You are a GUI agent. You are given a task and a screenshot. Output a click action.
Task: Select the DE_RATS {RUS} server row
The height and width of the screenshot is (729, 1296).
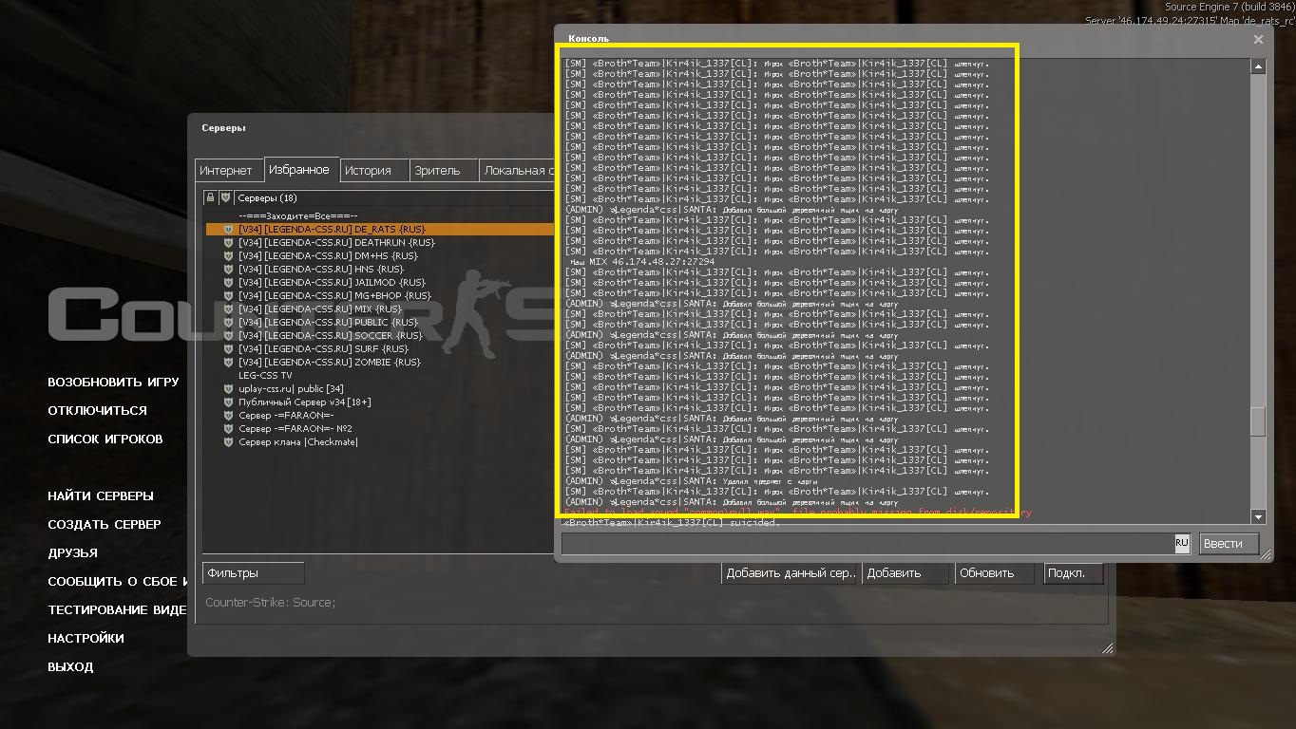(x=380, y=229)
